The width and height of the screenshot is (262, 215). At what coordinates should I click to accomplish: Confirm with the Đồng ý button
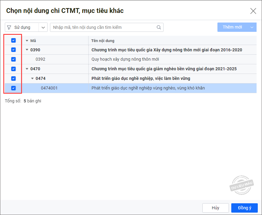[x=244, y=208]
